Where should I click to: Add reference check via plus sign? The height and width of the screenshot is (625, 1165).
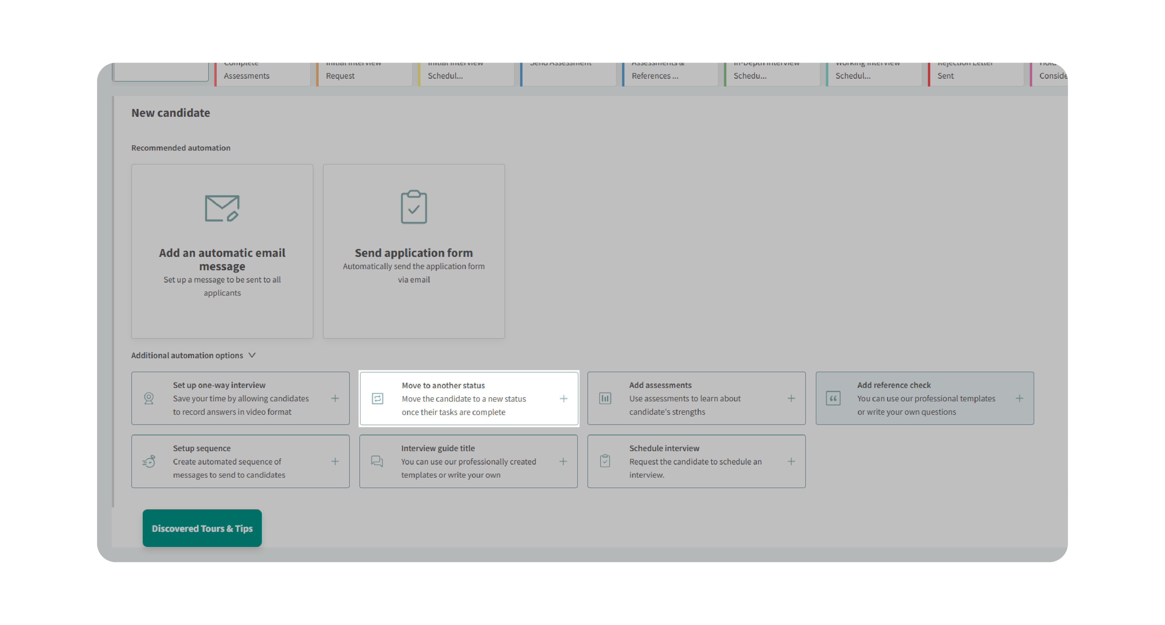[1019, 398]
